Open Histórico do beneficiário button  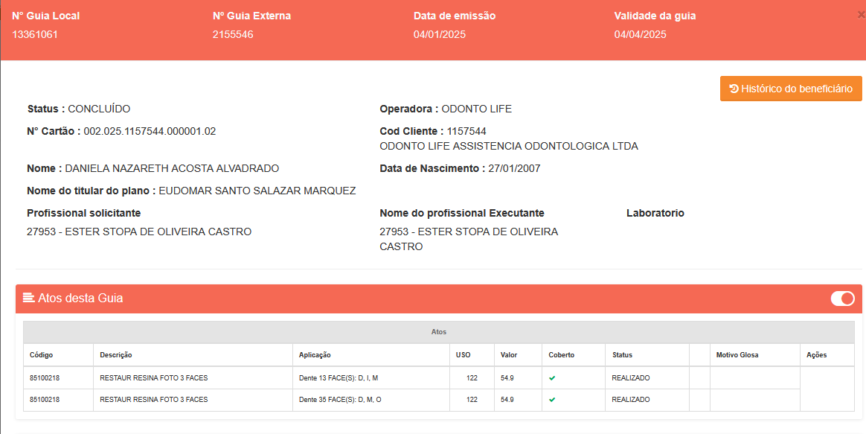pyautogui.click(x=791, y=89)
